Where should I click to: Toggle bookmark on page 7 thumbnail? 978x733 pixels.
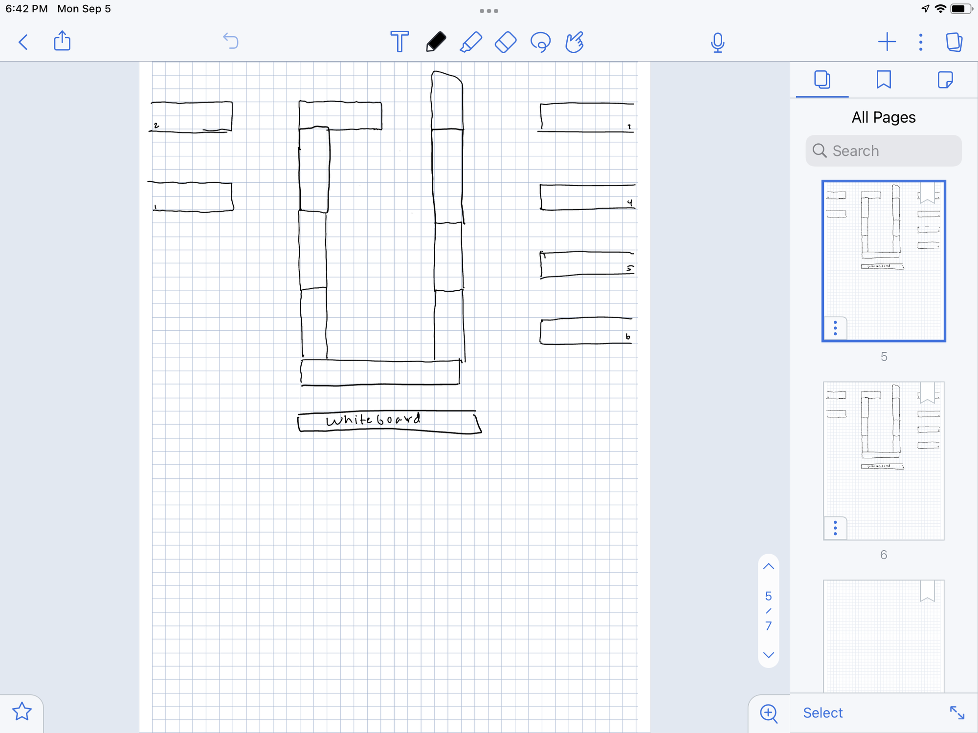point(927,591)
